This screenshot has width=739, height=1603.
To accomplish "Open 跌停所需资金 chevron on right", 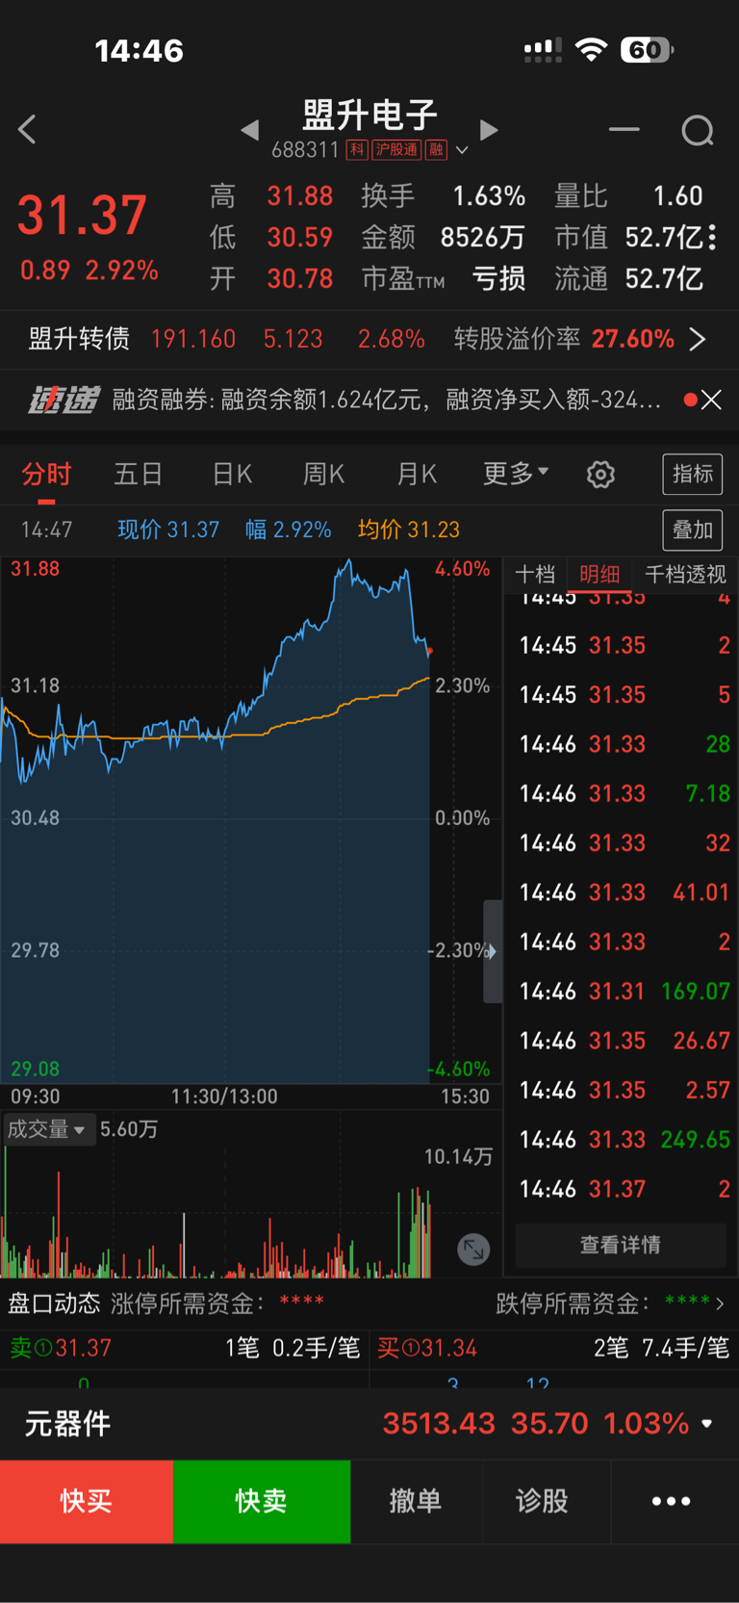I will point(720,1304).
